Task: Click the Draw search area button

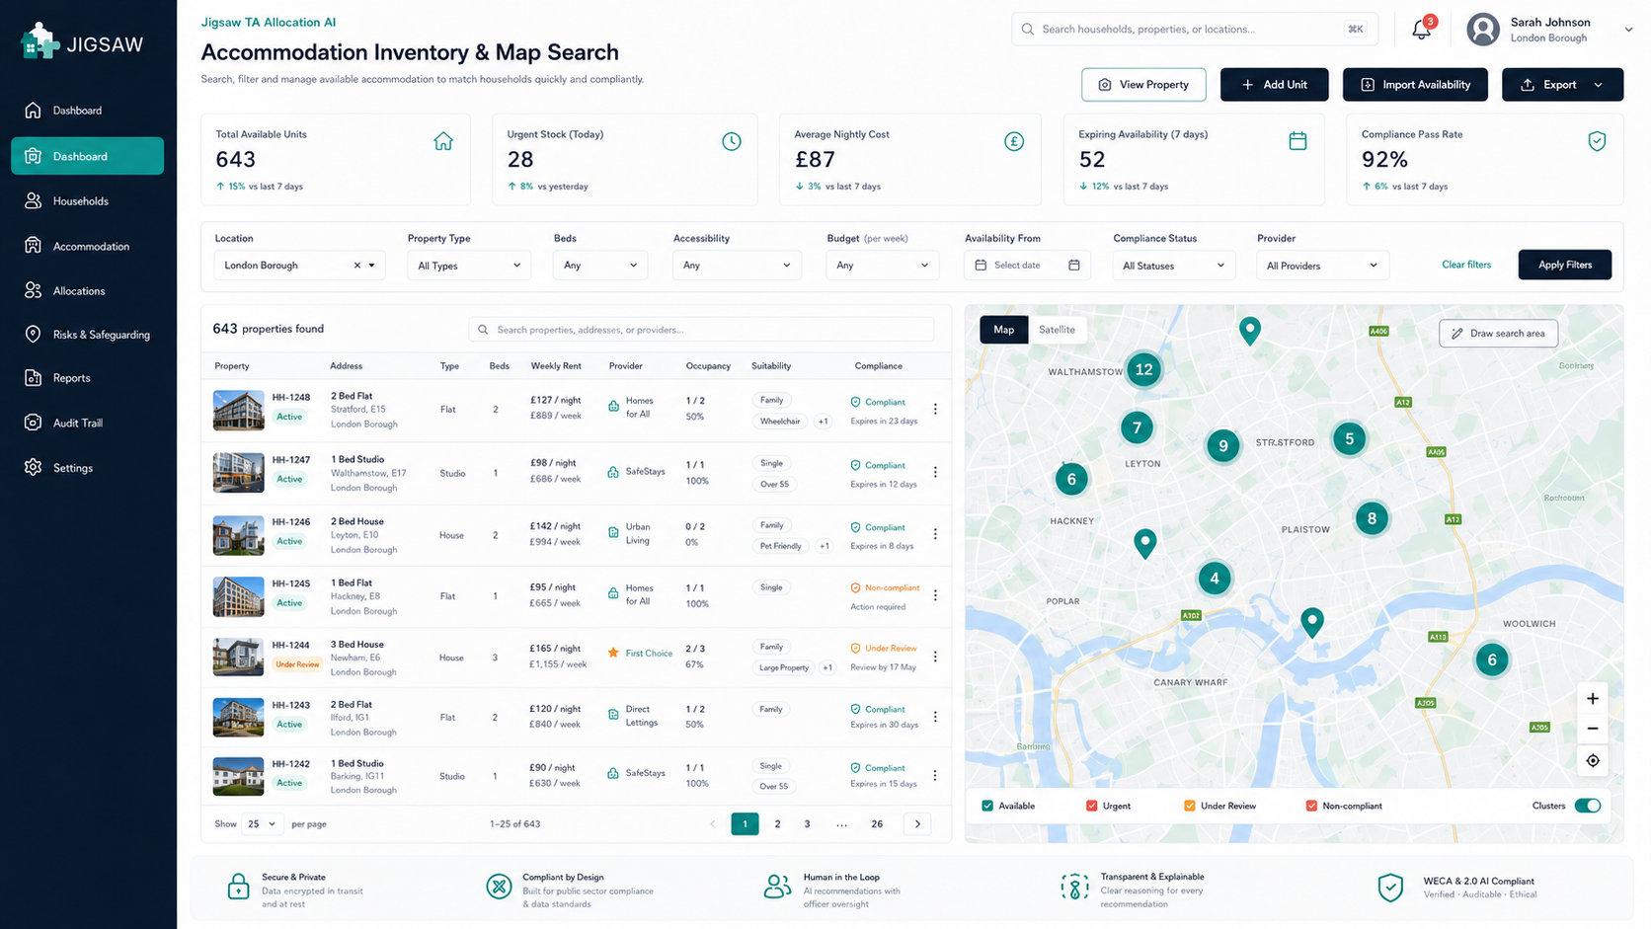Action: pos(1498,334)
